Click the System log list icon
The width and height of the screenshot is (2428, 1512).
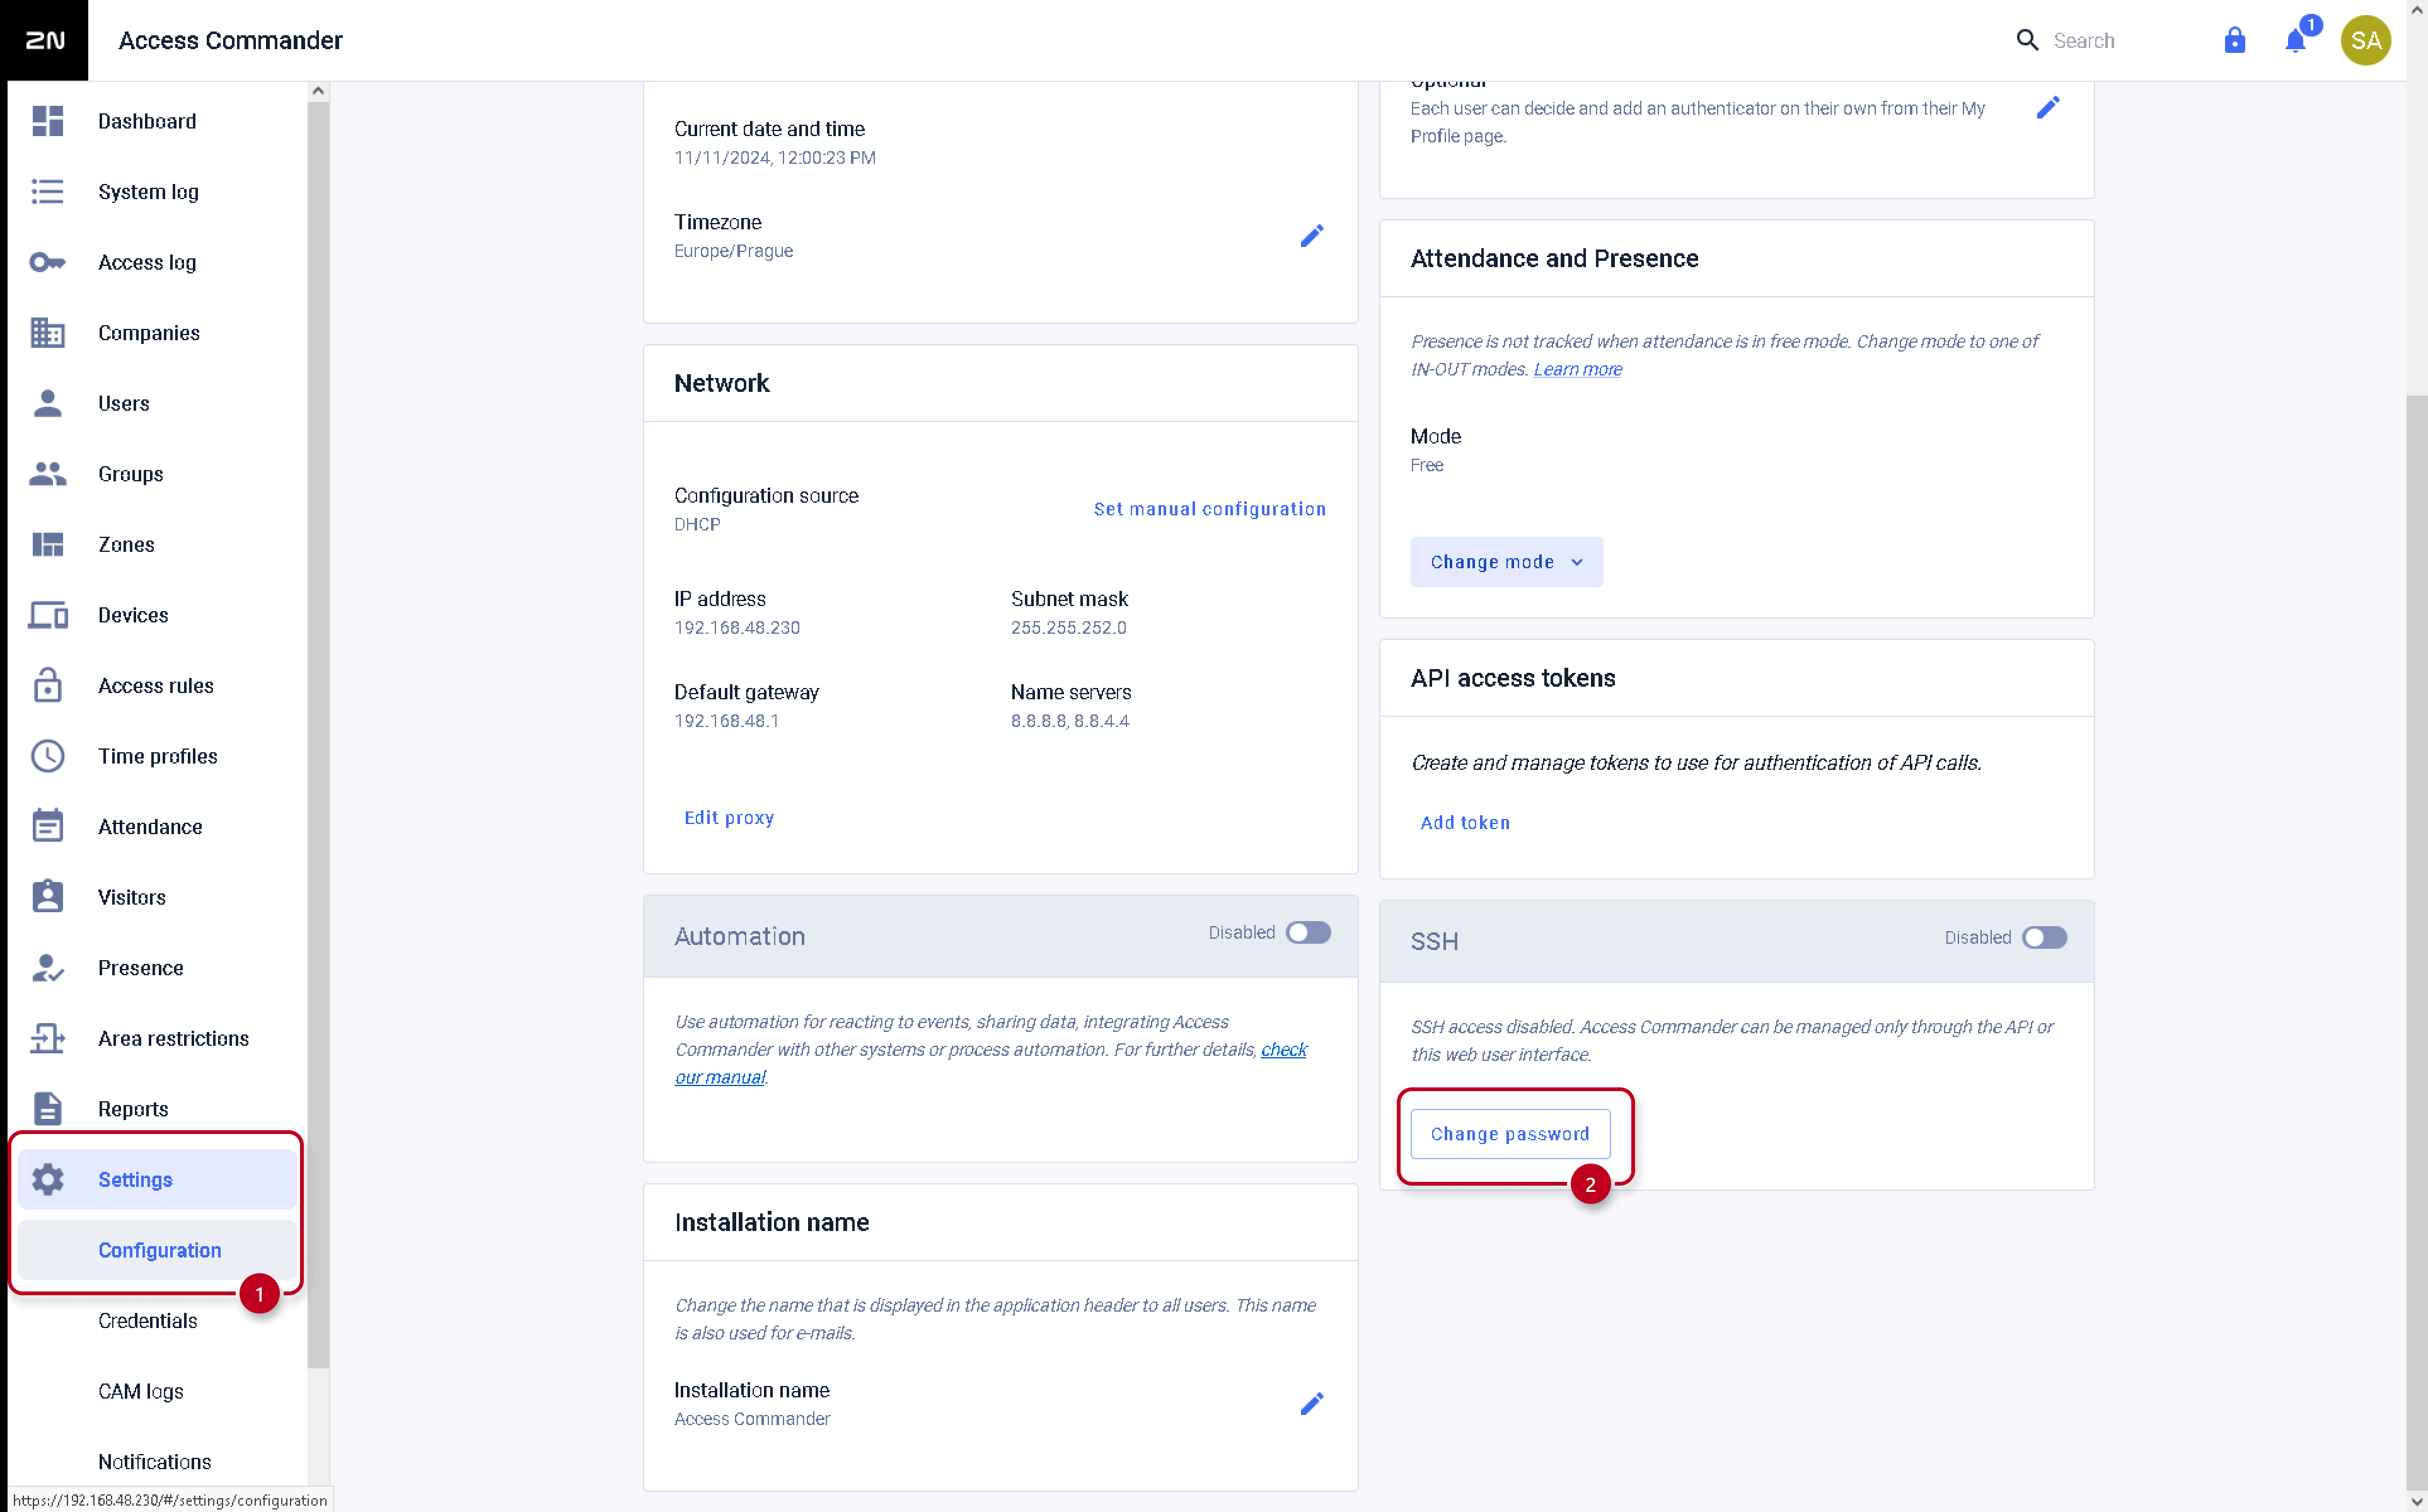click(x=47, y=191)
